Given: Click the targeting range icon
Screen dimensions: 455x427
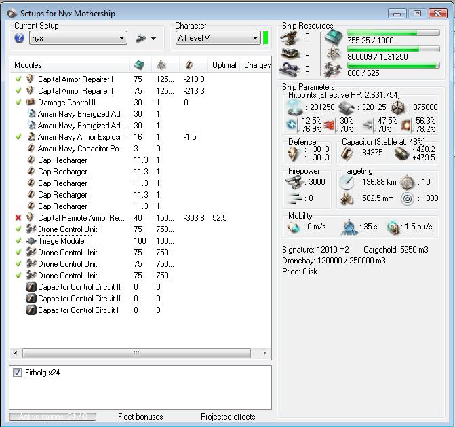Looking at the screenshot, I should coord(347,182).
